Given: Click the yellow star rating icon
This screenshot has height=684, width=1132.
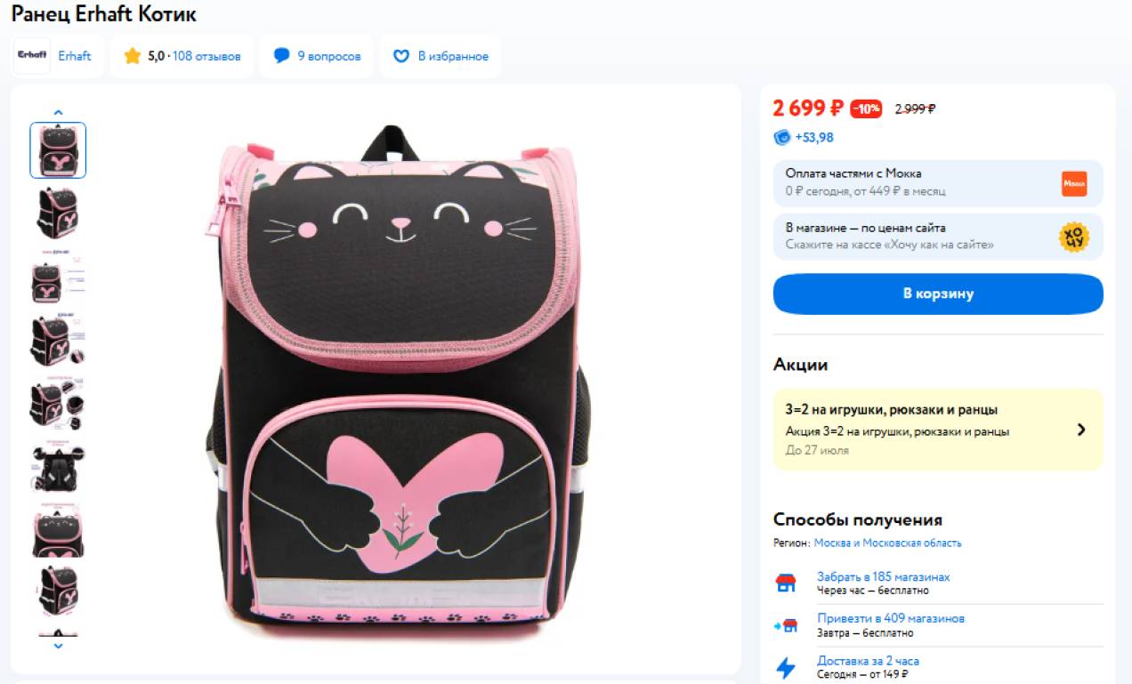Looking at the screenshot, I should point(133,56).
